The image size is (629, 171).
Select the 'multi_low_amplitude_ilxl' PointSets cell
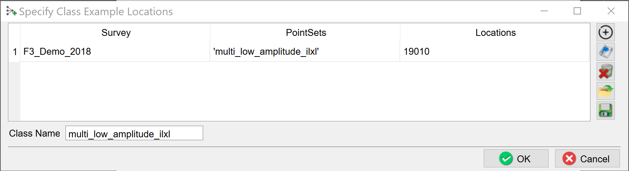(305, 52)
